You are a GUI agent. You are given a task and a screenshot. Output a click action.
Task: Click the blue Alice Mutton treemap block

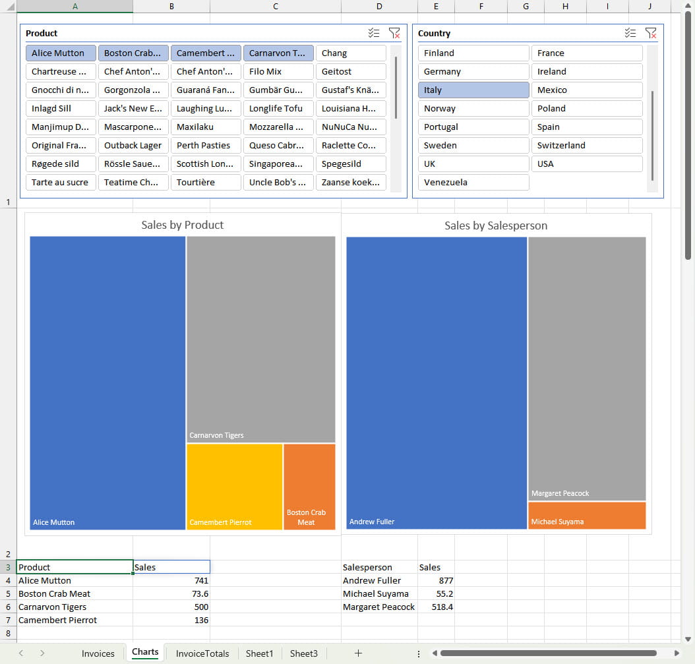point(107,382)
